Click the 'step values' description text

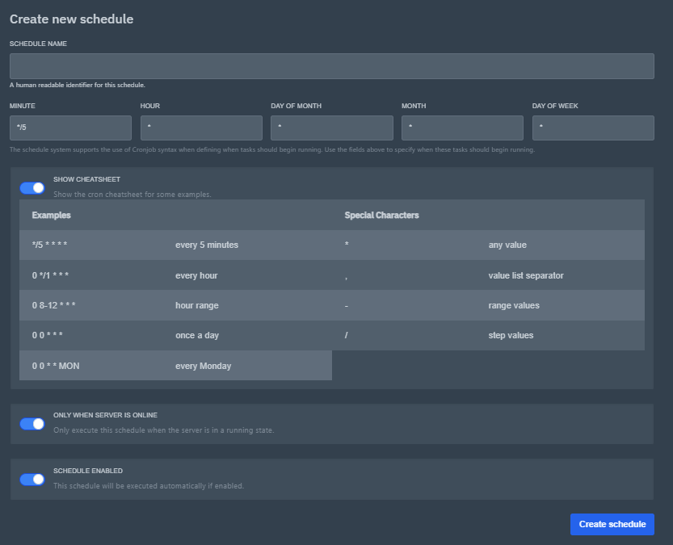point(511,335)
